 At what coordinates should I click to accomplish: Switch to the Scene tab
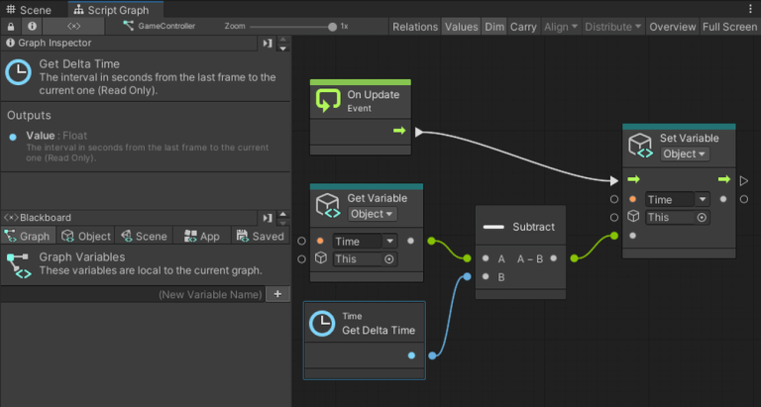pyautogui.click(x=28, y=10)
